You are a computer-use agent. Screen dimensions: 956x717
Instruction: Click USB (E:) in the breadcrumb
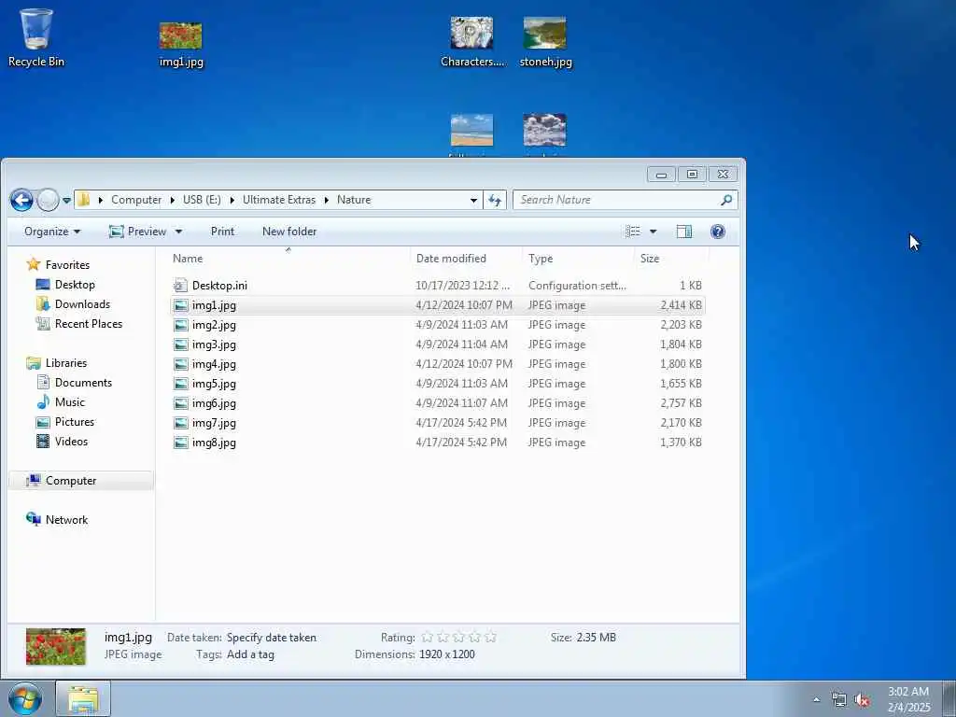tap(202, 200)
